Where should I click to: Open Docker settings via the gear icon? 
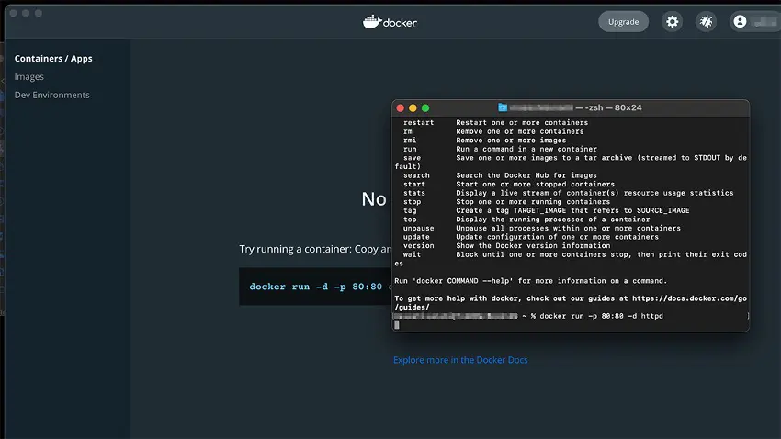[x=672, y=21]
